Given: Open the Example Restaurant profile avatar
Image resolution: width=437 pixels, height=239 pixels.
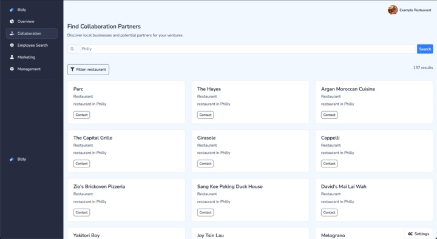Looking at the screenshot, I should tap(393, 10).
